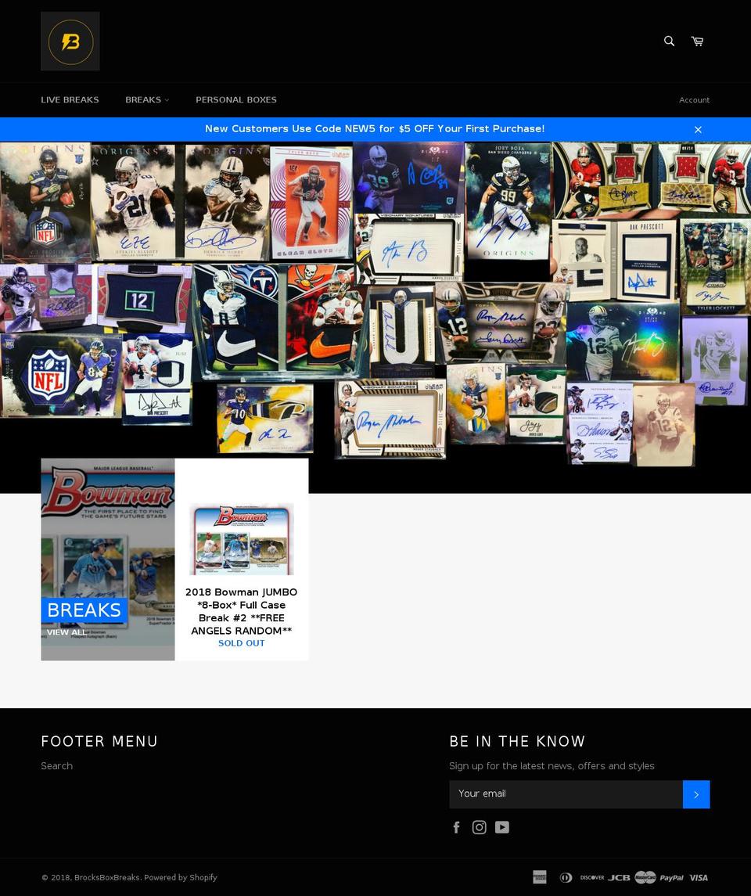Click the NEW5 promo code announcement
This screenshot has height=896, width=751.
tap(375, 128)
